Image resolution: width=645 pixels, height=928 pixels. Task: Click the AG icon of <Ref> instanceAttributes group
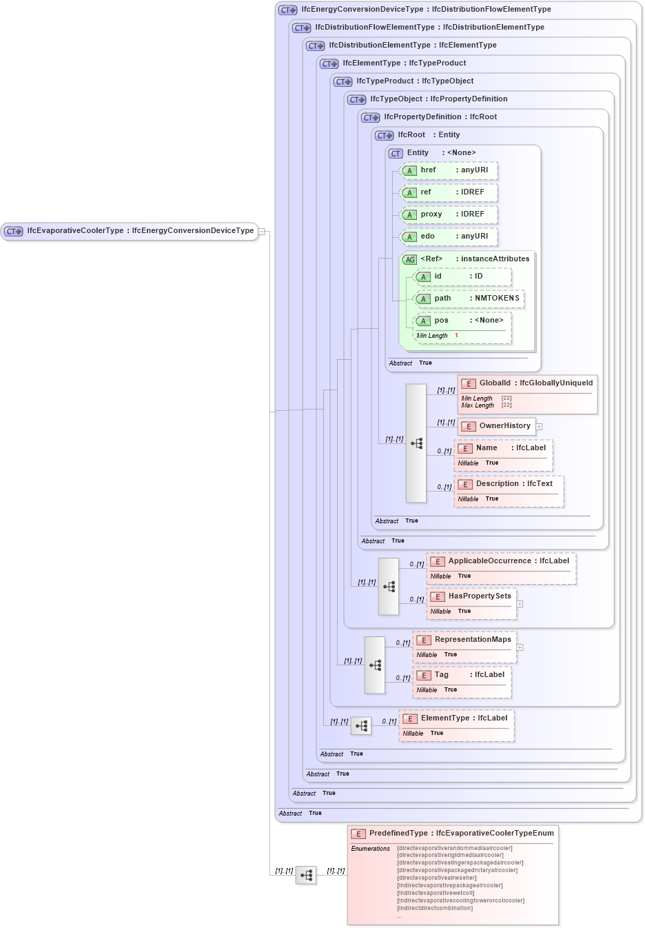[x=409, y=259]
